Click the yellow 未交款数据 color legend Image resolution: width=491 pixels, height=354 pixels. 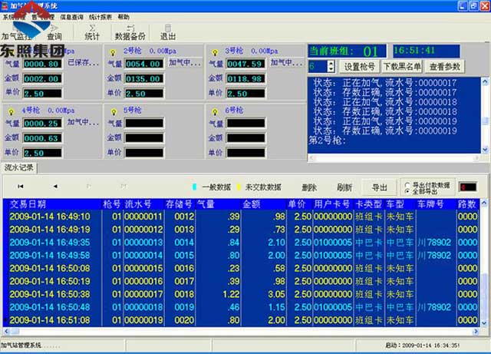click(239, 187)
